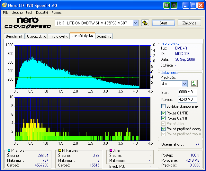Click PI Errors Całość value 4567280
Image resolution: width=206 pixels, height=171 pixels.
(x=41, y=165)
